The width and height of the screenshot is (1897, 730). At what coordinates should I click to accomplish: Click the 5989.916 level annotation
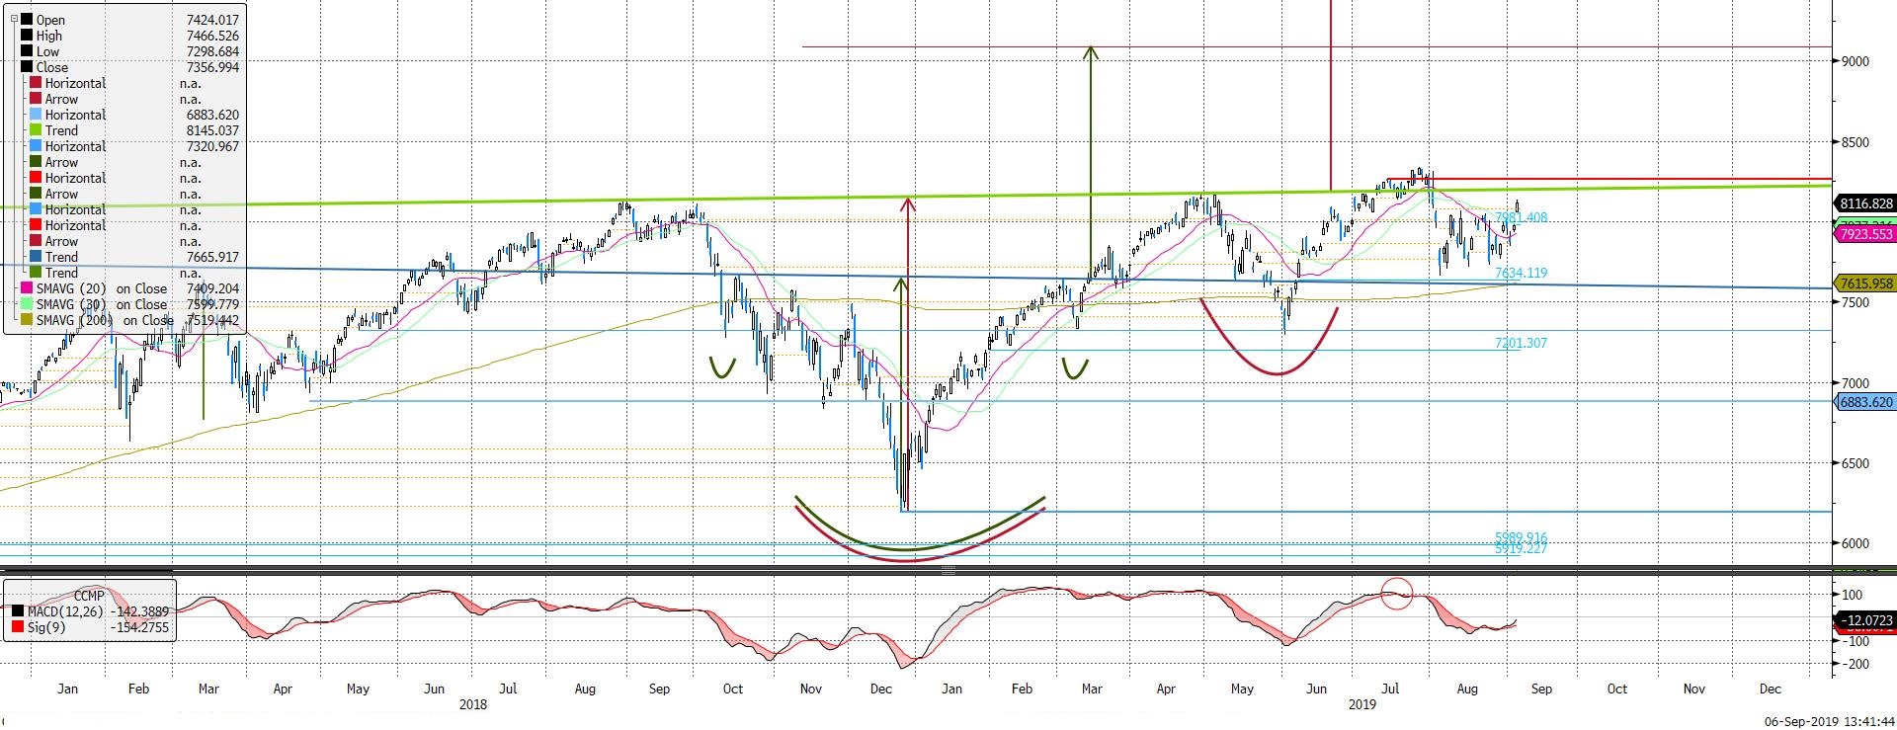click(1521, 538)
